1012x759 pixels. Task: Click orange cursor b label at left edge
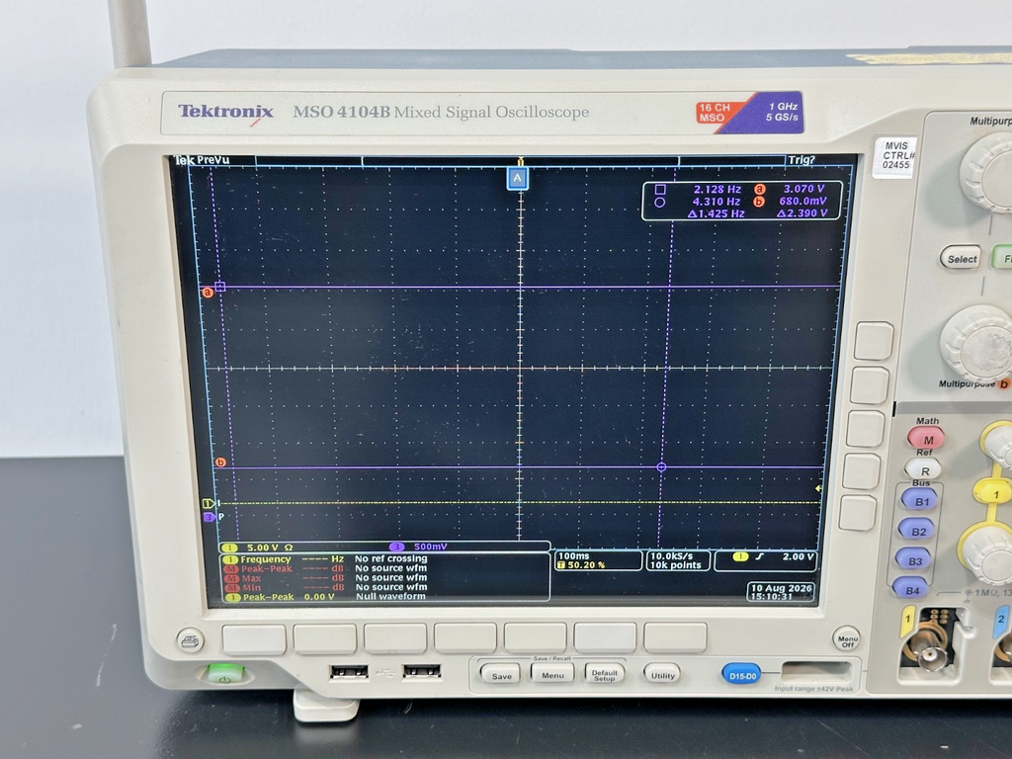[220, 463]
